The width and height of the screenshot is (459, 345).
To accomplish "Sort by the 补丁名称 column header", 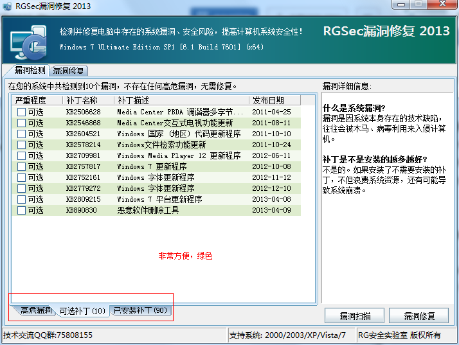I will (88, 100).
